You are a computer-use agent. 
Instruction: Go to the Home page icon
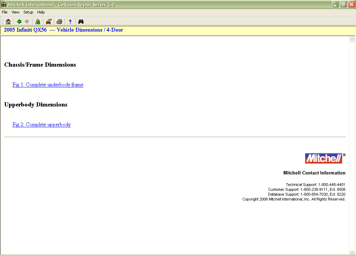tap(8, 22)
